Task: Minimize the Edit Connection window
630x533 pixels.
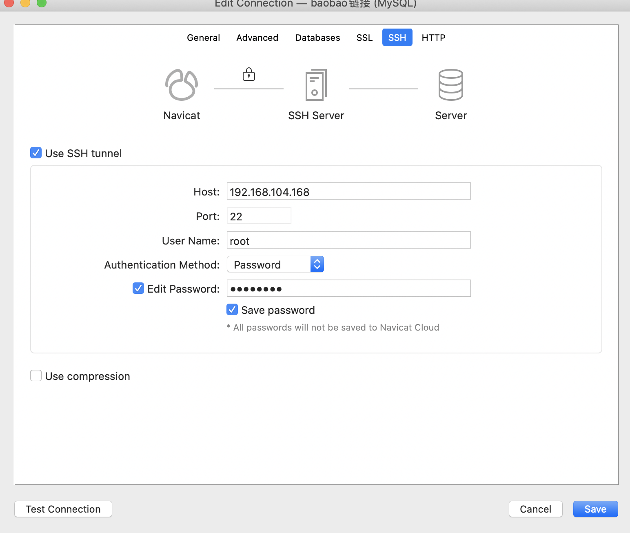Action: coord(25,2)
